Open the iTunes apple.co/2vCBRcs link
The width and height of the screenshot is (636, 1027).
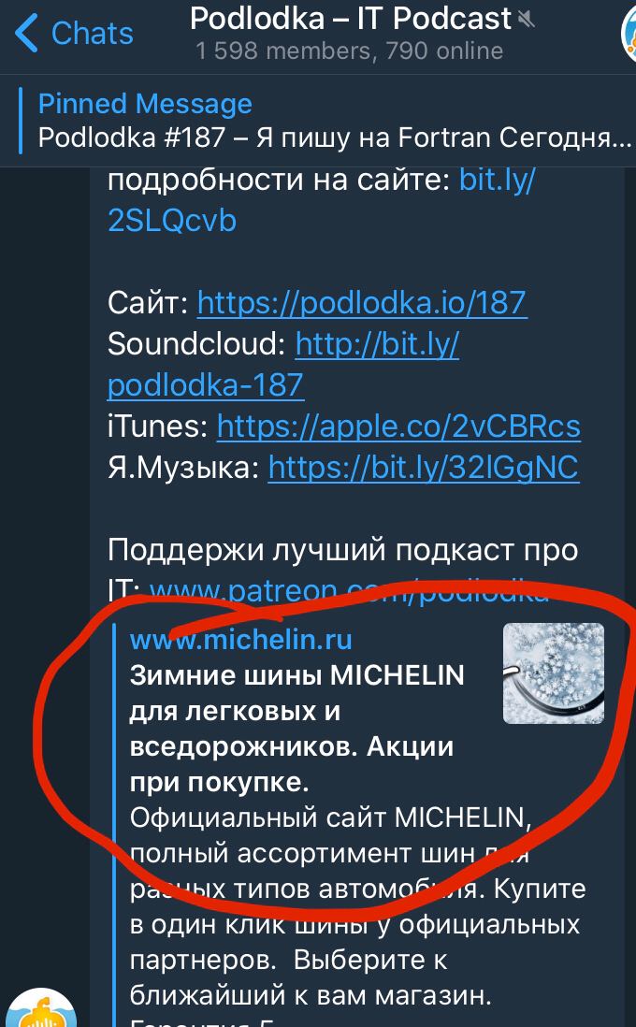coord(398,427)
